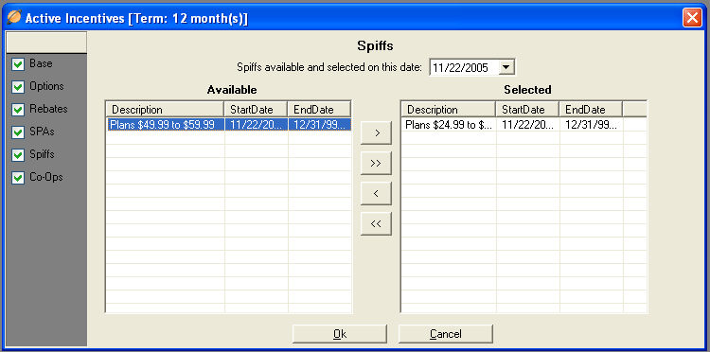The height and width of the screenshot is (352, 710).
Task: Disable the Rebates checkbox
Action: [x=18, y=110]
